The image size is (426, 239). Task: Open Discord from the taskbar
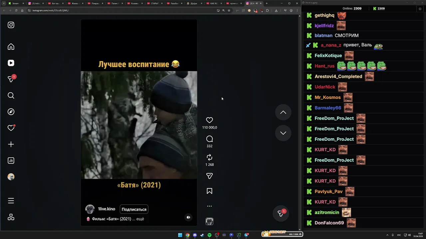tap(195, 235)
